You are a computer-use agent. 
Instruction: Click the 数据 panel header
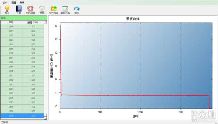(24, 18)
